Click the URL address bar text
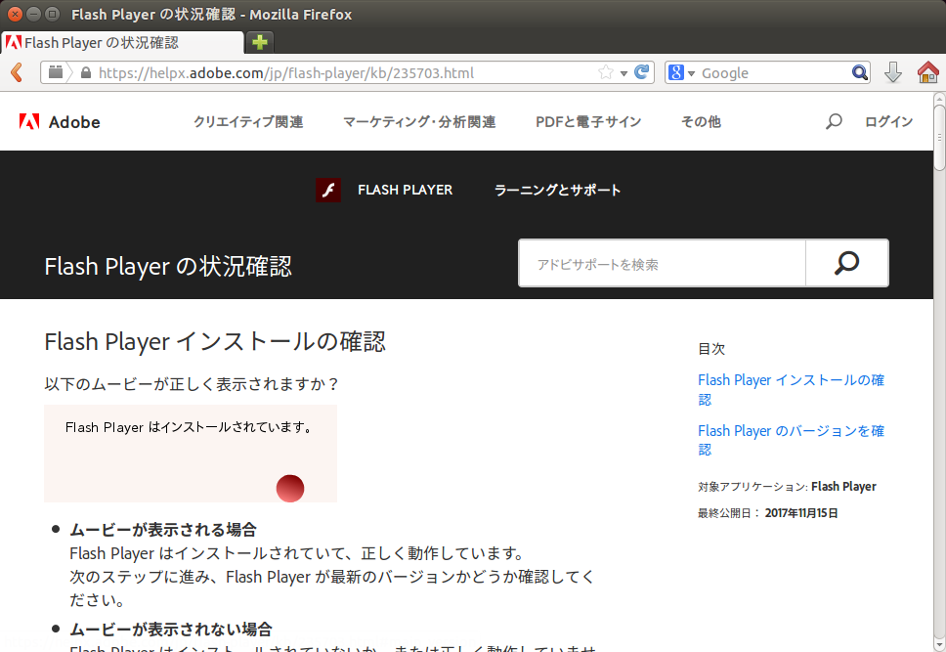Screen dimensions: 946x652 click(286, 73)
